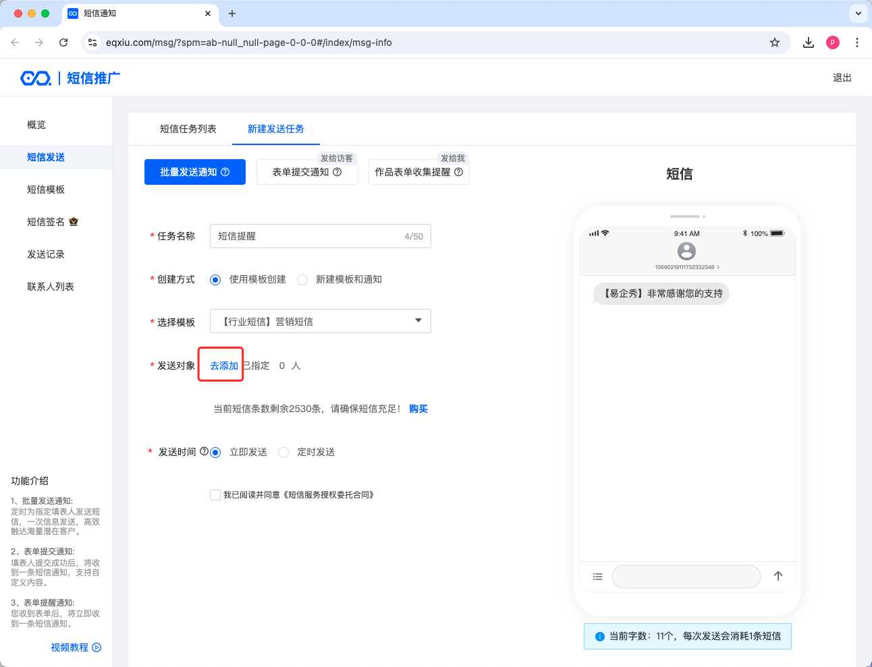Click the 易企秀 logo in the header
This screenshot has width=872, height=667.
pyautogui.click(x=36, y=78)
